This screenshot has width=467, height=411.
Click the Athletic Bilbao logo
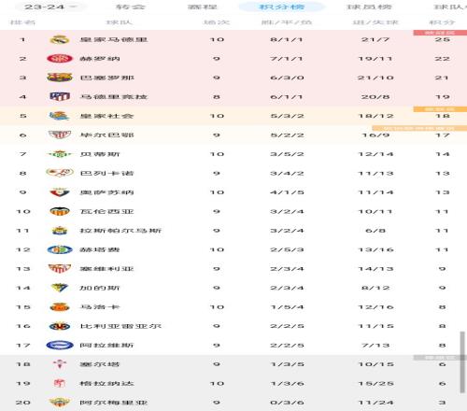point(60,135)
